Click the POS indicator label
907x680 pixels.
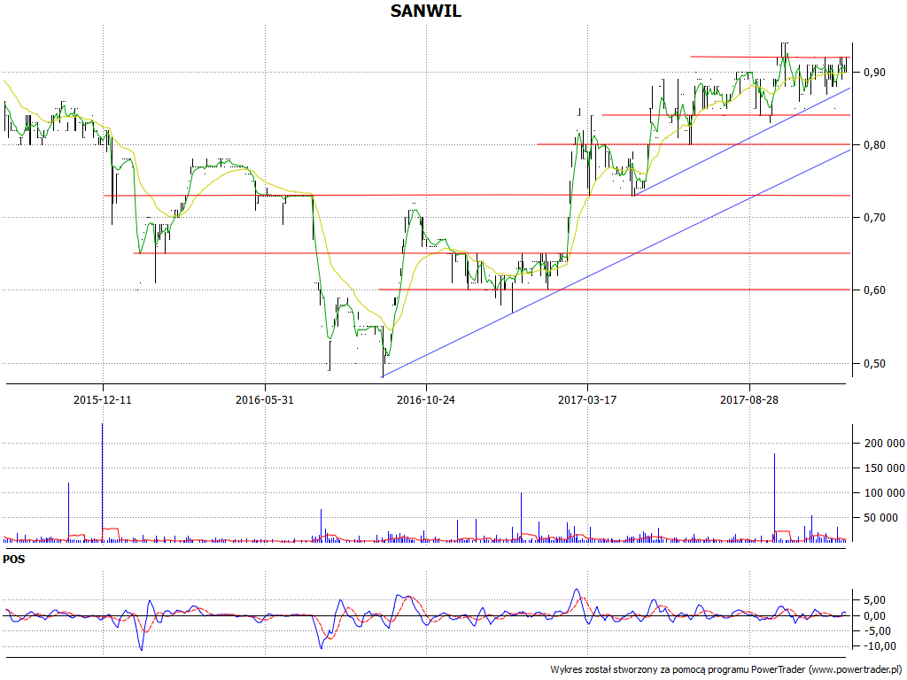point(13,560)
